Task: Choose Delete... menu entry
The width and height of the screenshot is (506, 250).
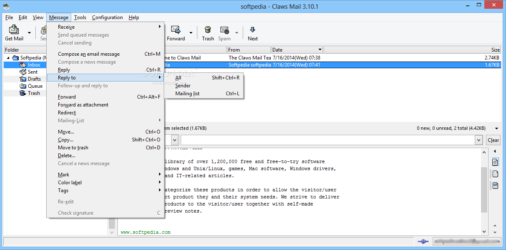Action: click(x=105, y=156)
